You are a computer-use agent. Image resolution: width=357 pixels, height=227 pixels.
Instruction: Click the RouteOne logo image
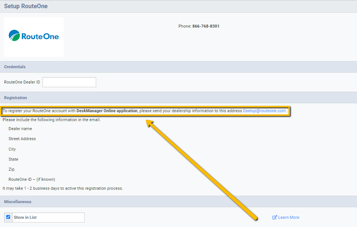click(34, 37)
